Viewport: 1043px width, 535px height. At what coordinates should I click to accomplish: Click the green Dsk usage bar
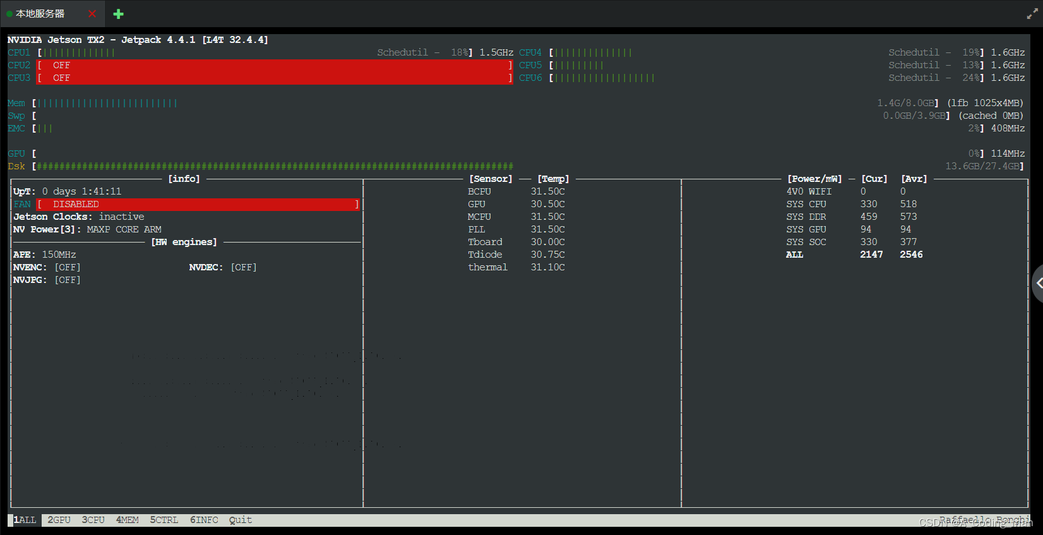(275, 166)
